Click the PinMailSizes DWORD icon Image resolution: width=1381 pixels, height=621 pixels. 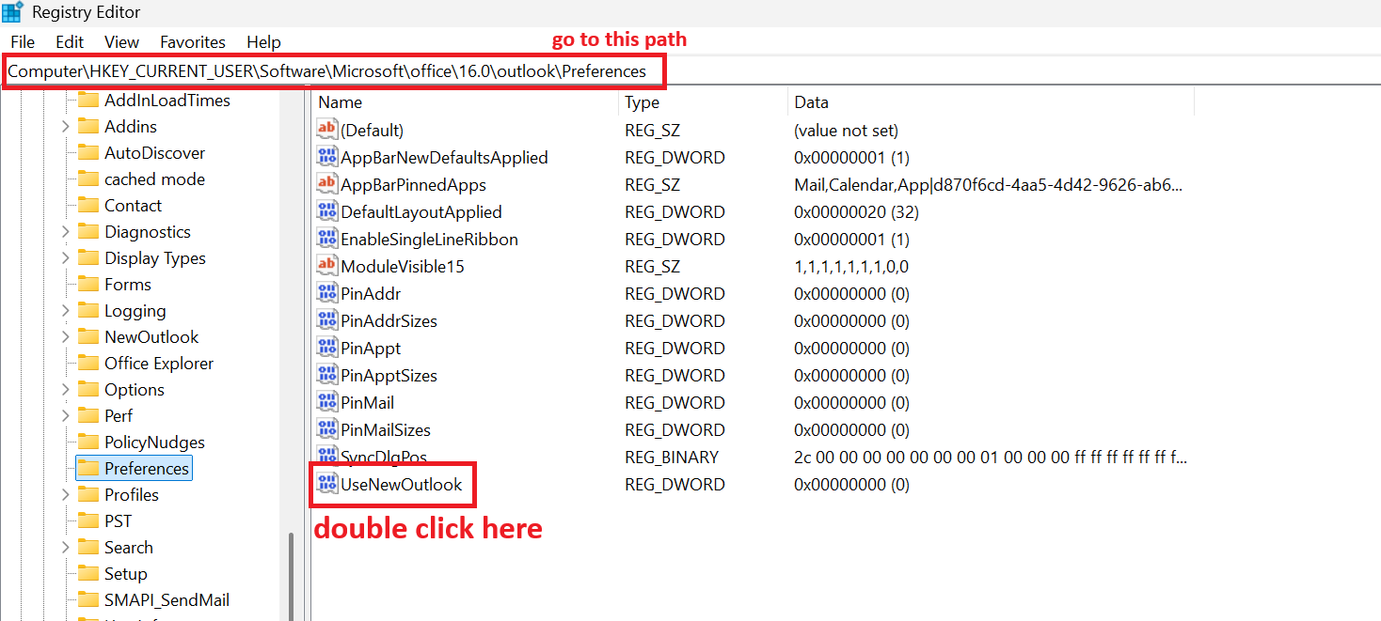click(x=327, y=429)
